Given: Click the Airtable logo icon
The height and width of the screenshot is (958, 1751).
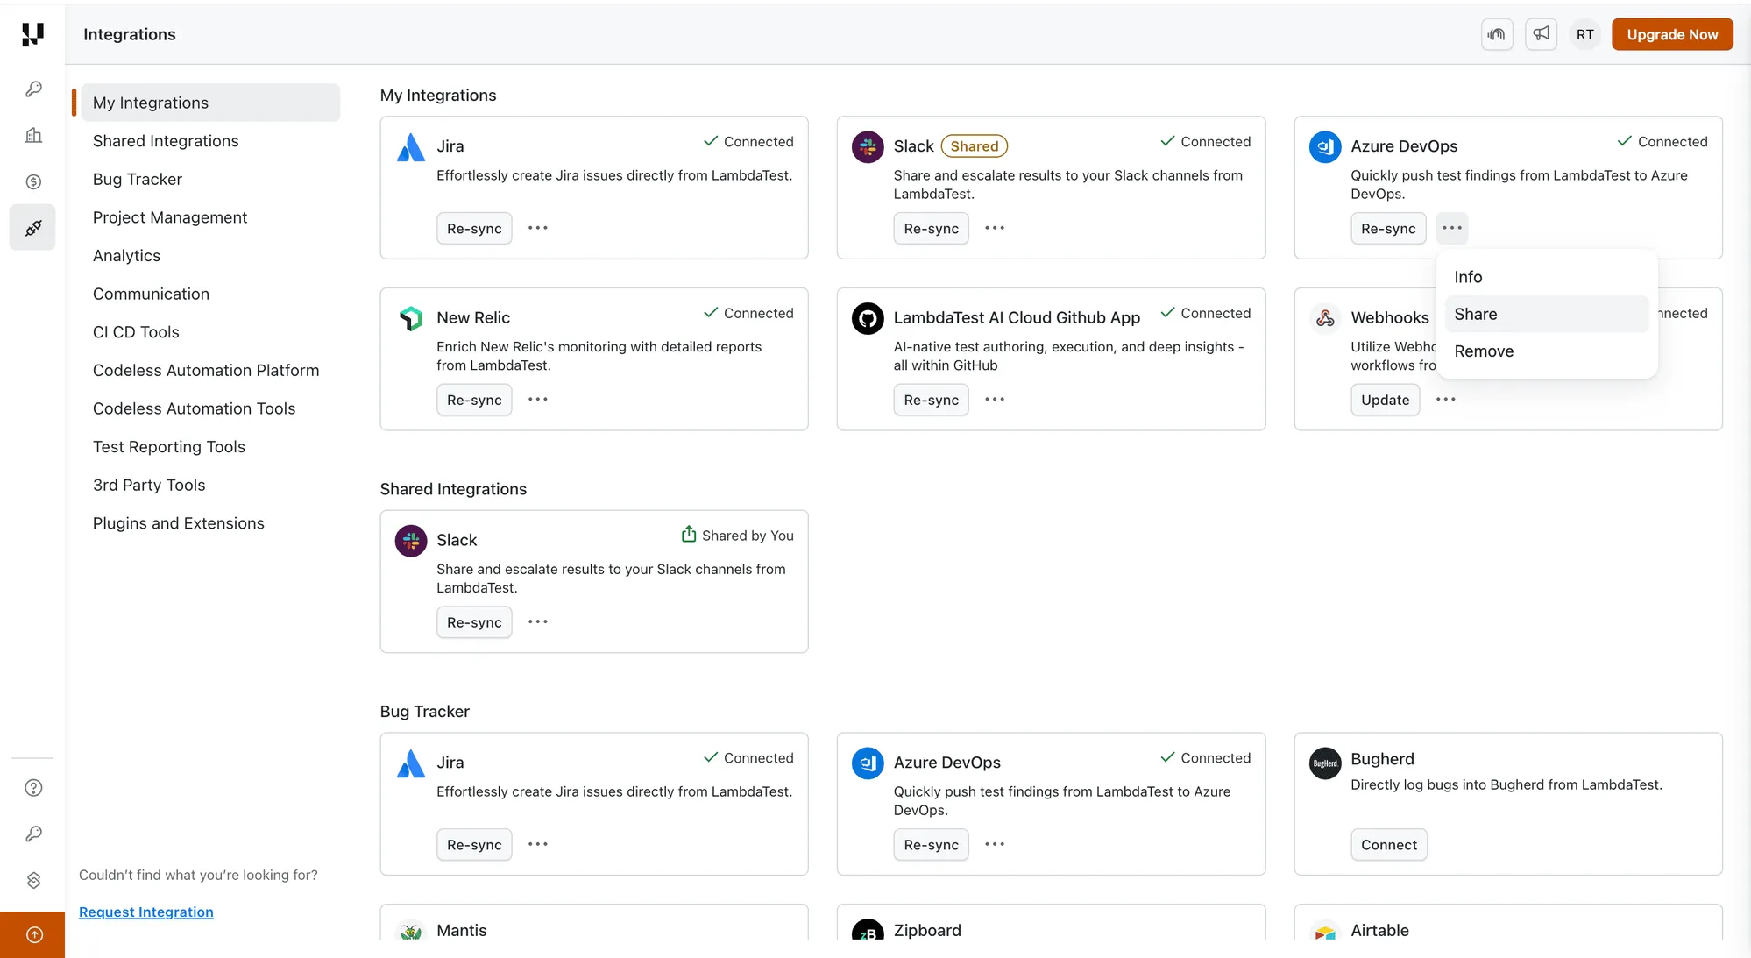Looking at the screenshot, I should click(x=1325, y=931).
